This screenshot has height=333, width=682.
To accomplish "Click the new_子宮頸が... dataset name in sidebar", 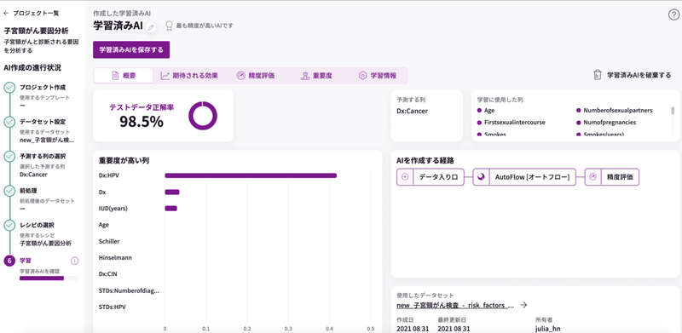I will click(x=47, y=140).
